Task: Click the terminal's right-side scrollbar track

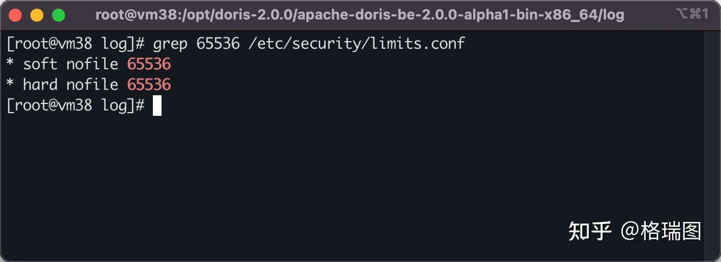Action: point(712,145)
